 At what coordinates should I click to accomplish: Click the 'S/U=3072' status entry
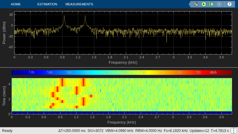[95, 131]
